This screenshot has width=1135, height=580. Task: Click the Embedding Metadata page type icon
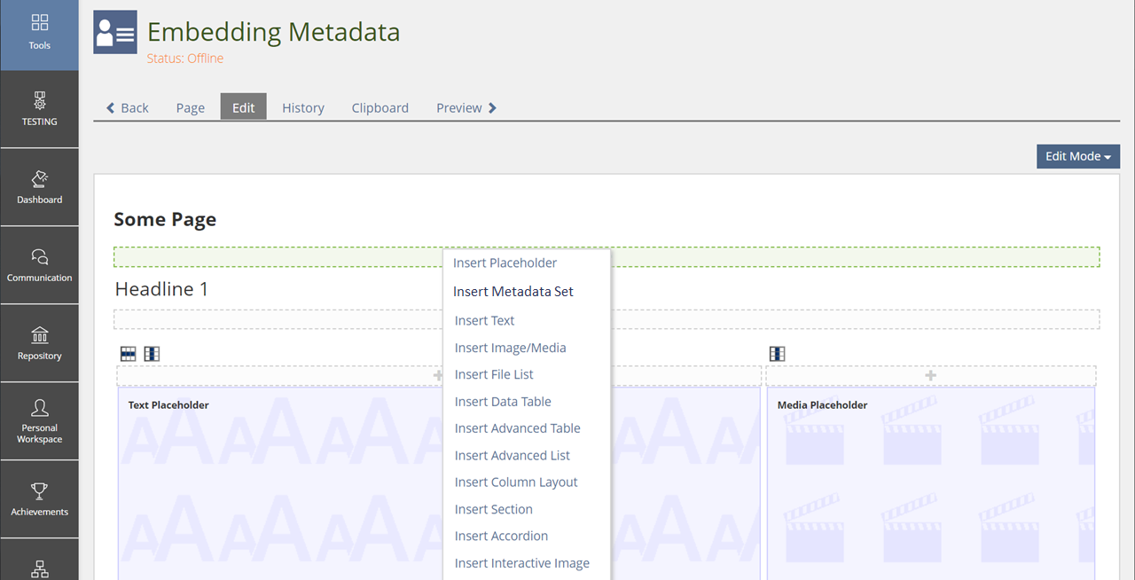pos(115,33)
